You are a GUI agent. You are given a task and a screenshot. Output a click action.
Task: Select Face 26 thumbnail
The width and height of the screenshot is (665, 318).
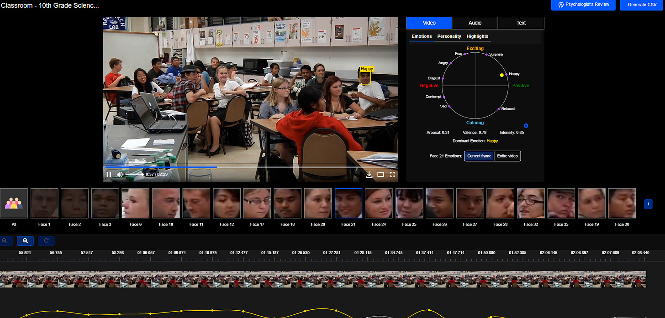pos(440,203)
